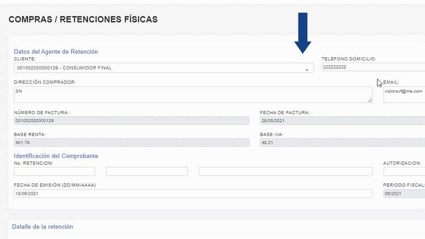Click the PERIODO FISCAL field

[x=404, y=193]
